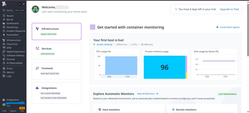The width and height of the screenshot is (249, 113).
Task: Click the Digital Experience icon
Action: 4,52
